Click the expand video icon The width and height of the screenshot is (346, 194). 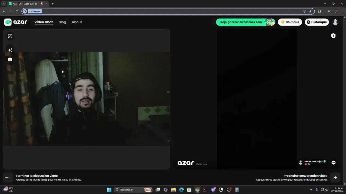(10, 36)
